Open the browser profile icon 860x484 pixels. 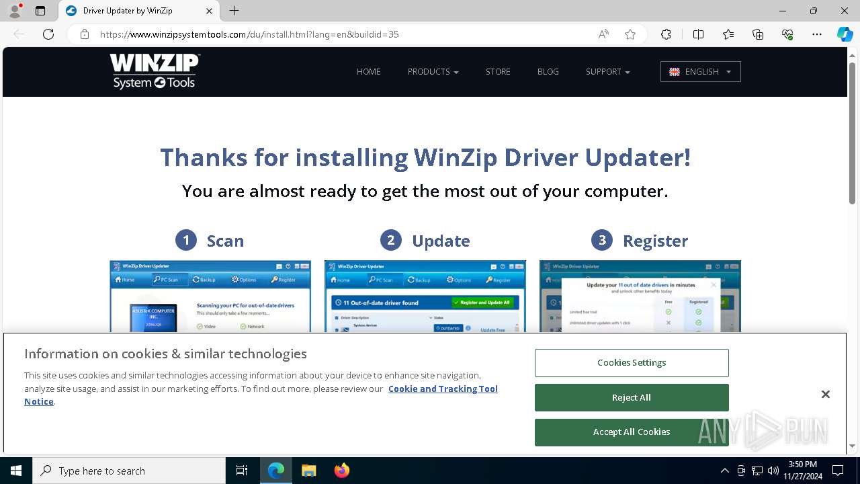(15, 11)
